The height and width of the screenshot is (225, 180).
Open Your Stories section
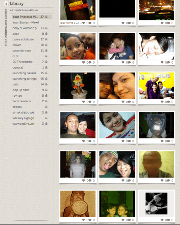click(25, 22)
